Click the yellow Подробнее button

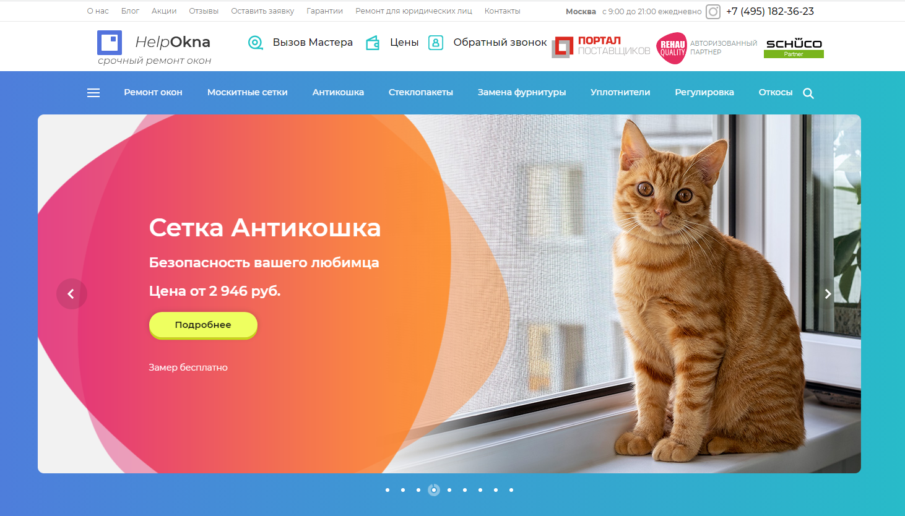coord(203,325)
